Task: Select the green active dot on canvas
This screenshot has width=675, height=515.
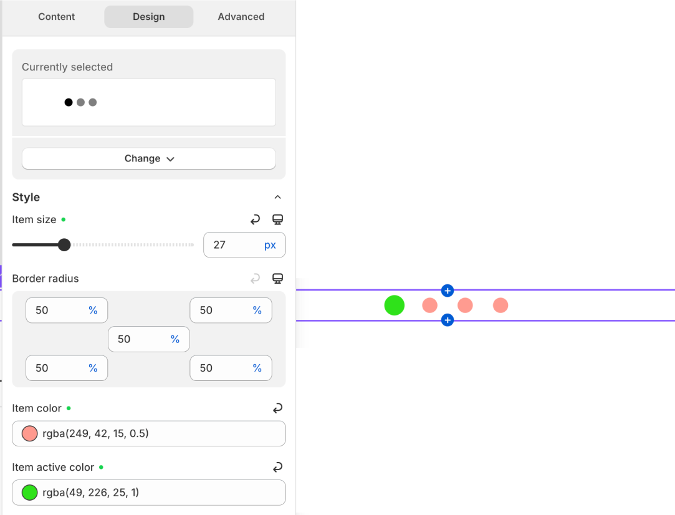Action: [x=394, y=306]
